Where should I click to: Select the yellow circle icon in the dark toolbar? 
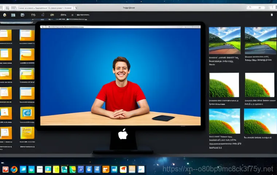(5, 15)
